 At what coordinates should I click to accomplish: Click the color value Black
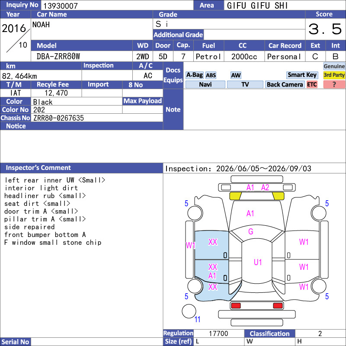[43, 102]
